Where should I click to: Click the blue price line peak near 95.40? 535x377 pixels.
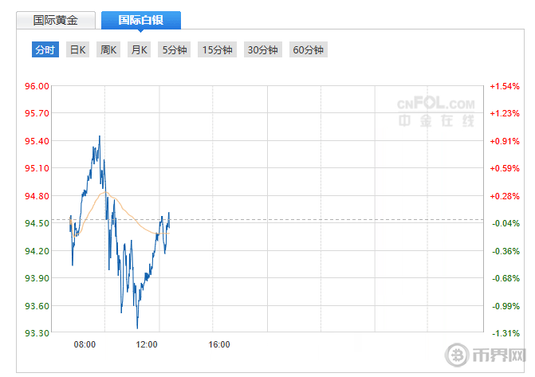[x=100, y=137]
